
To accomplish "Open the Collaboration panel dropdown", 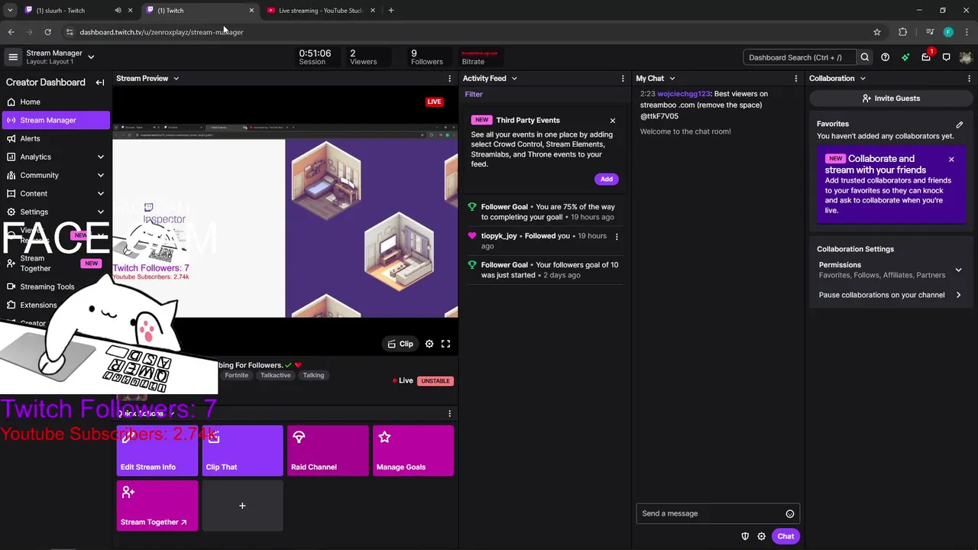I will (863, 79).
